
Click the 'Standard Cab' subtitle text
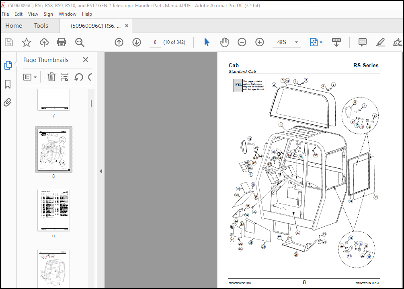click(x=242, y=72)
